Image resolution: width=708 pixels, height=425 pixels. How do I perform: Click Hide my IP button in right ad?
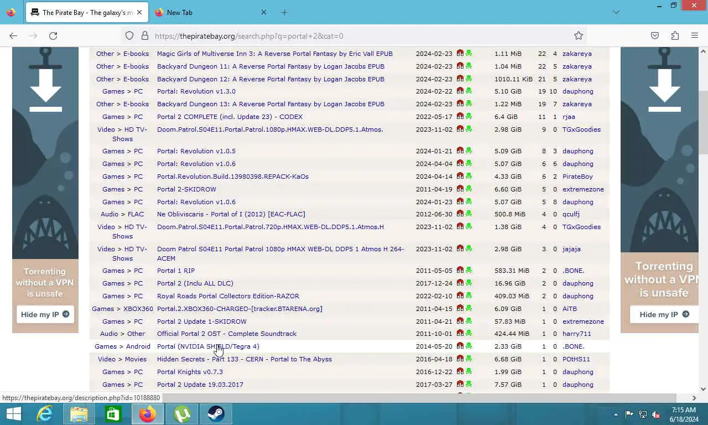664,314
